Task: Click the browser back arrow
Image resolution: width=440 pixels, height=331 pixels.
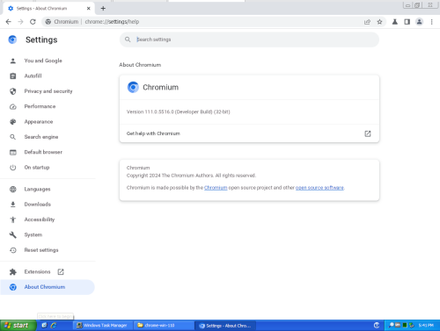Action: coord(8,22)
